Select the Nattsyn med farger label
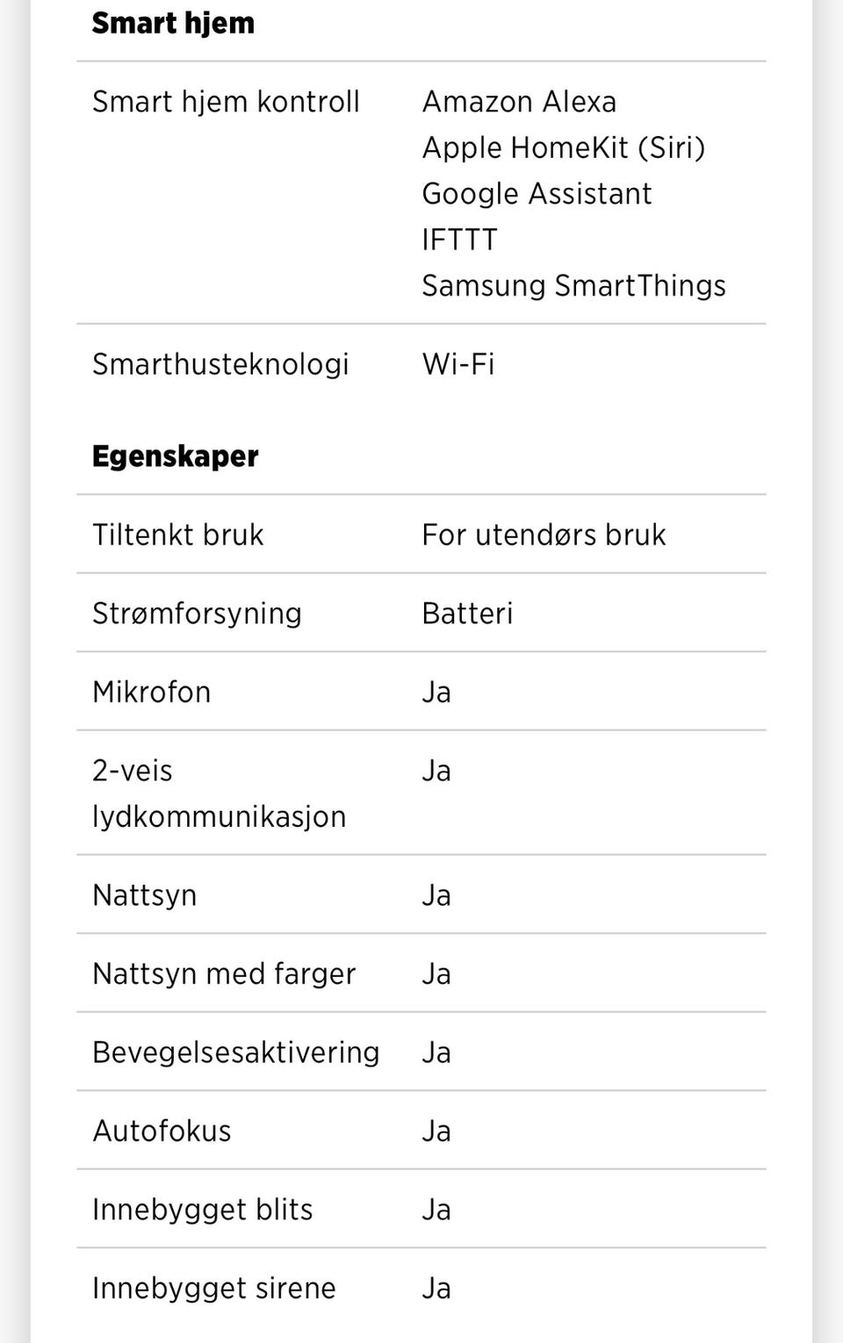Screen dimensions: 843x1343 point(224,973)
